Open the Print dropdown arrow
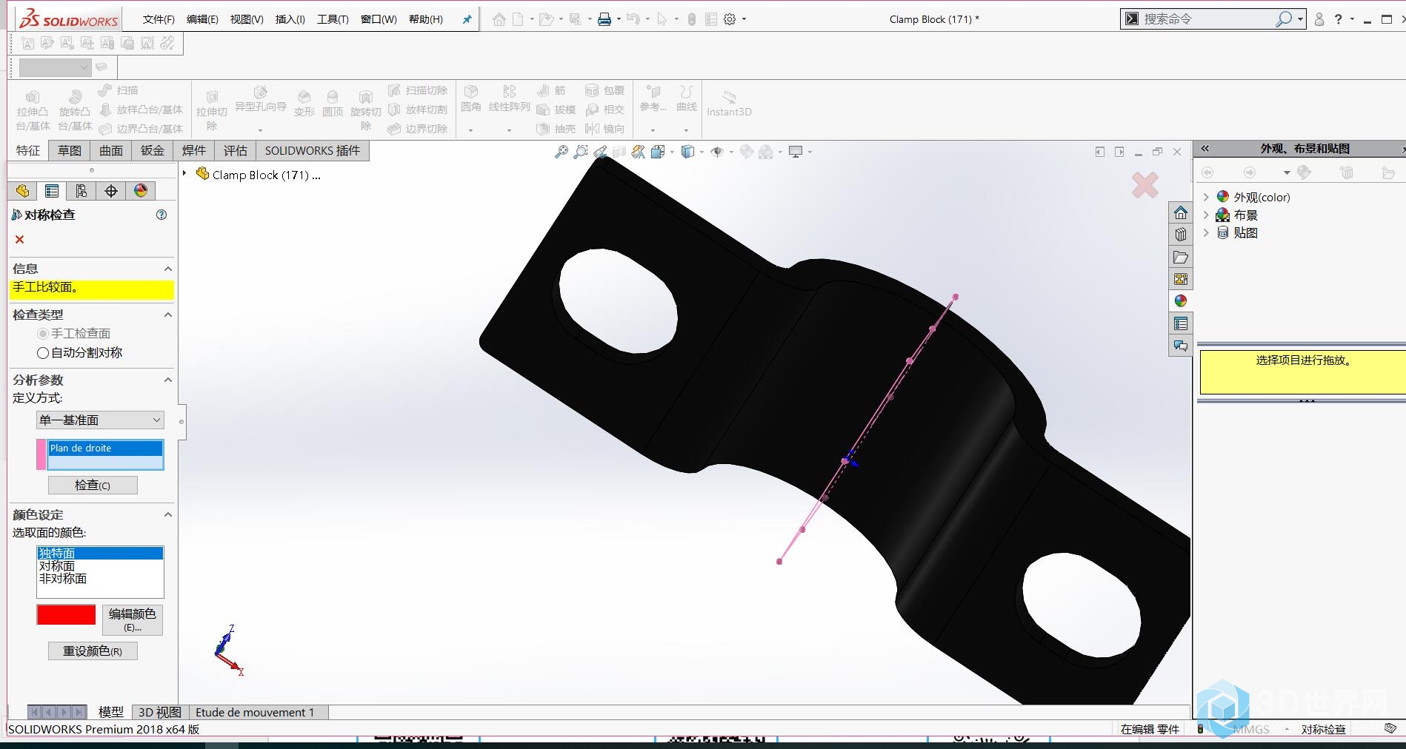 click(x=619, y=19)
